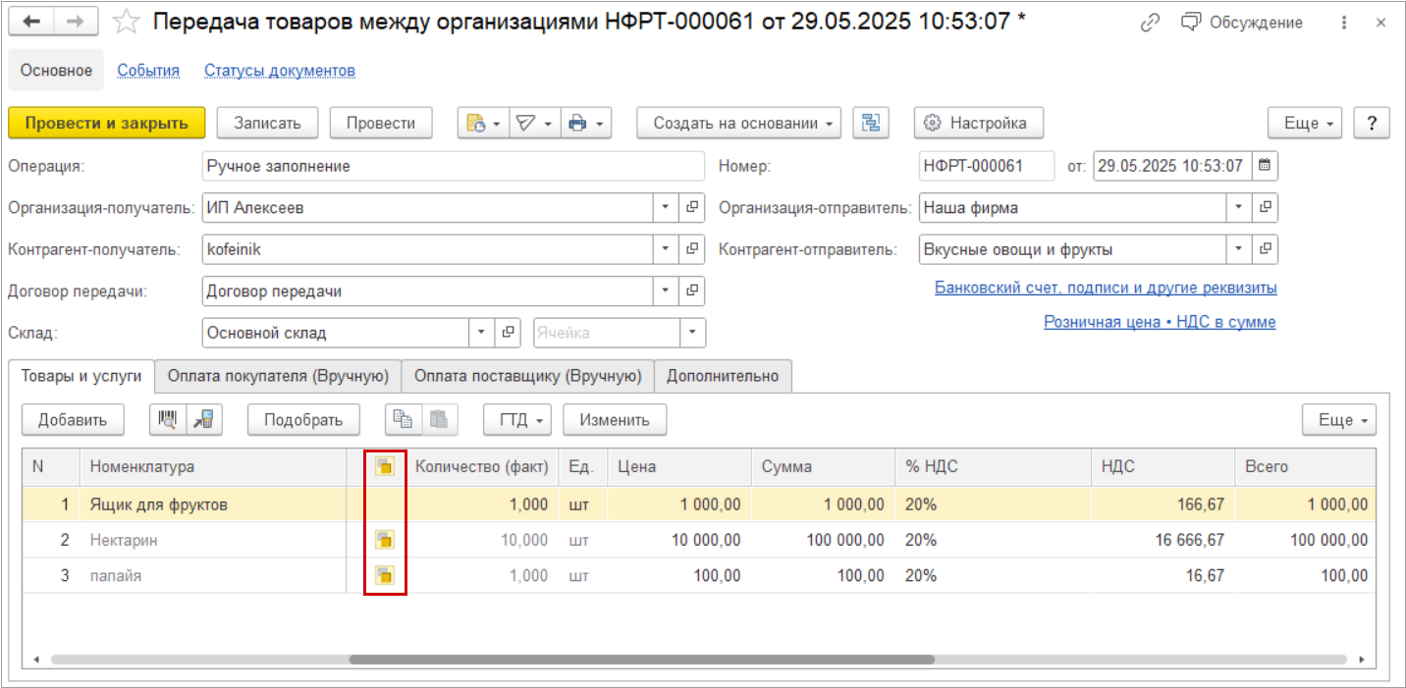Image resolution: width=1406 pixels, height=688 pixels.
Task: Focus the Номер field НФРТ-000061
Action: tap(986, 166)
